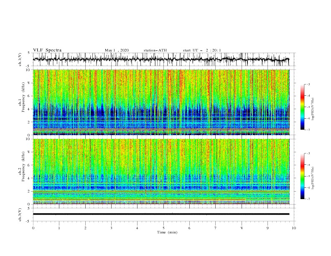Click the '-7' tick on ch.2 colorbar

coord(308,199)
